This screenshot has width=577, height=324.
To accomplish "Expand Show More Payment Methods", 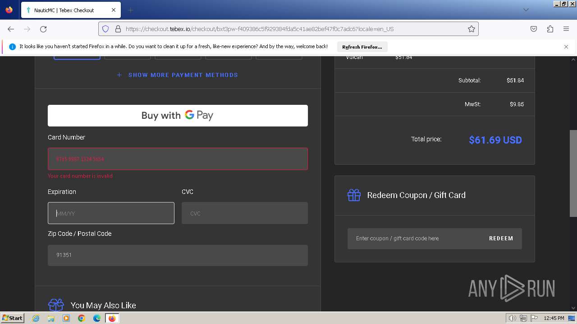I will point(178,75).
